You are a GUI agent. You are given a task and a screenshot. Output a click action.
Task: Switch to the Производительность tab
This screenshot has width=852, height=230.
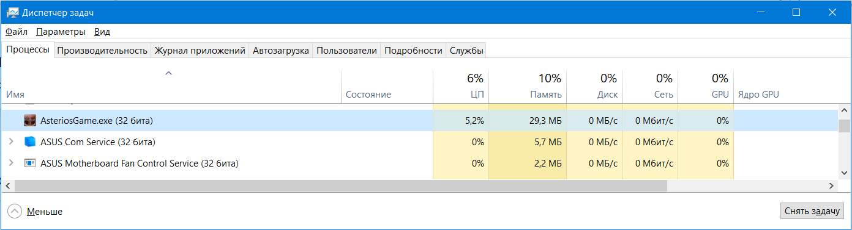(x=102, y=51)
